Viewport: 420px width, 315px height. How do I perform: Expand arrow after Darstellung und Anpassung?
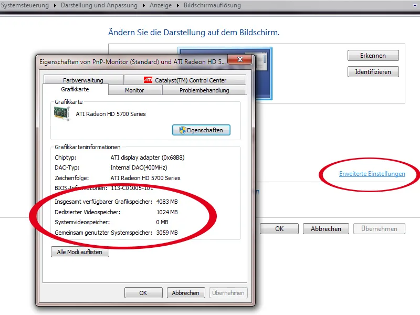click(x=143, y=5)
